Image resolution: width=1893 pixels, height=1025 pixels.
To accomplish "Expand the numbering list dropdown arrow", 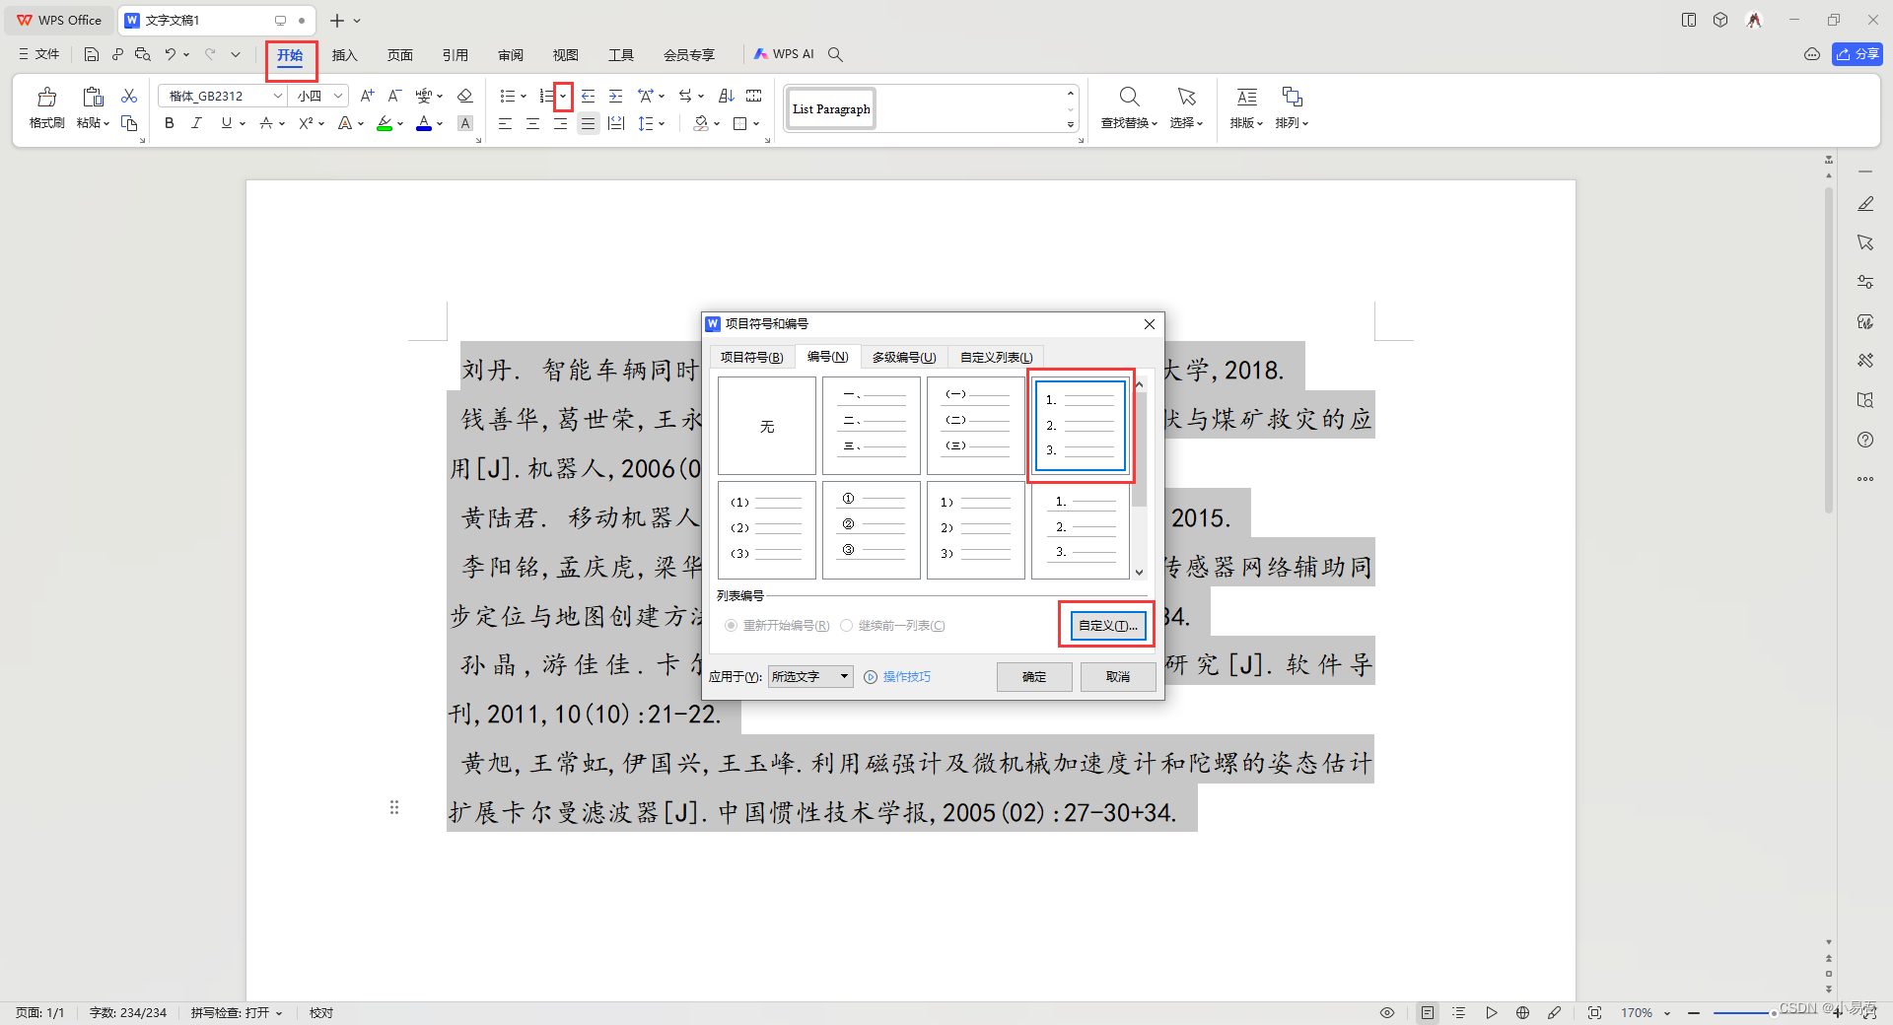I will coord(563,96).
